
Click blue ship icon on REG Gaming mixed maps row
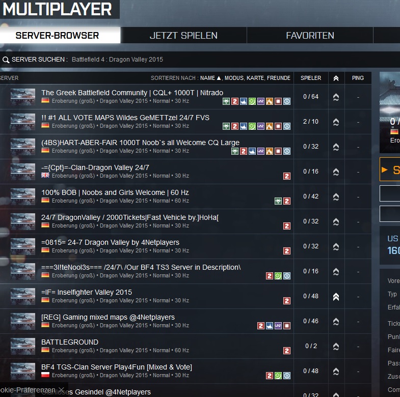[x=270, y=326]
